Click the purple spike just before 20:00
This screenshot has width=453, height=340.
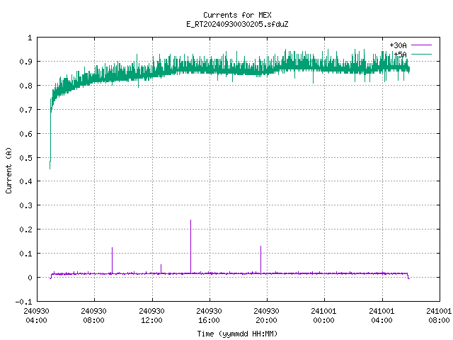[261, 259]
